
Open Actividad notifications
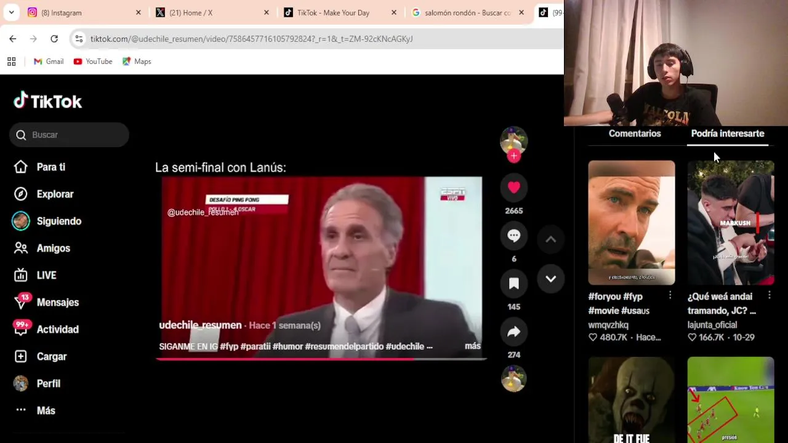point(46,329)
